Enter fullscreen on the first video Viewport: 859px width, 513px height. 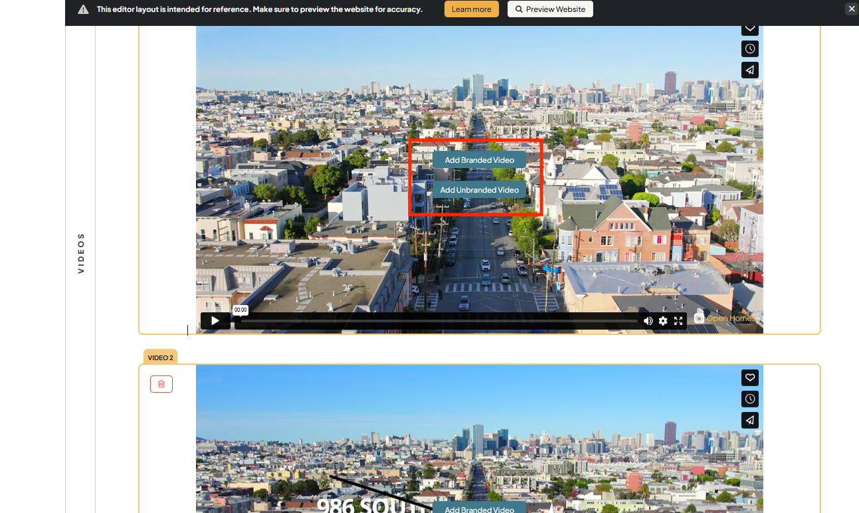[678, 321]
